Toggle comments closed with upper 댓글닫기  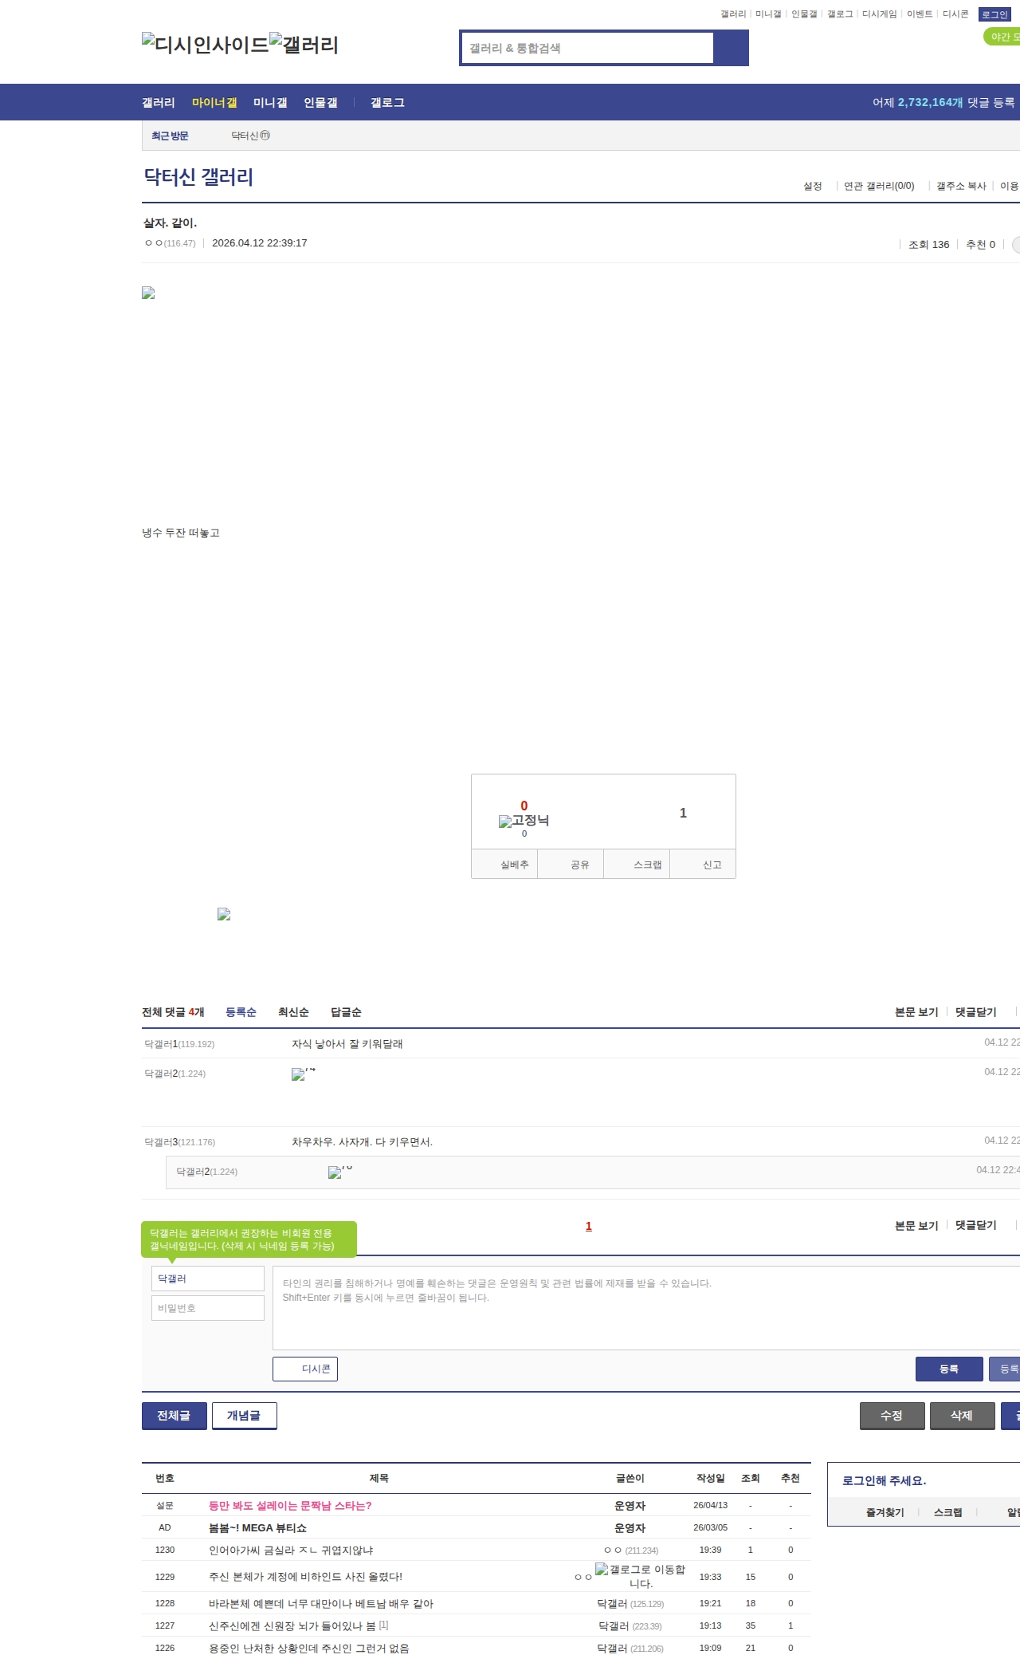pyautogui.click(x=975, y=1012)
